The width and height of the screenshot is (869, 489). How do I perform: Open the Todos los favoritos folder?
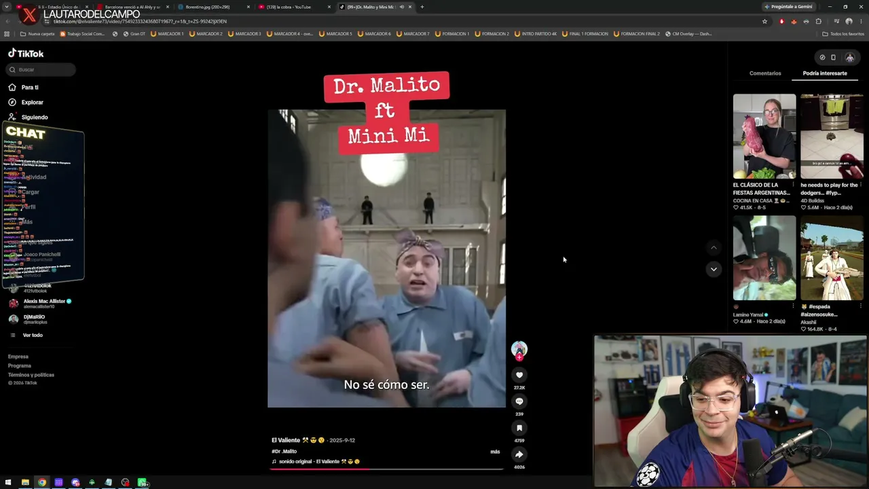point(843,34)
